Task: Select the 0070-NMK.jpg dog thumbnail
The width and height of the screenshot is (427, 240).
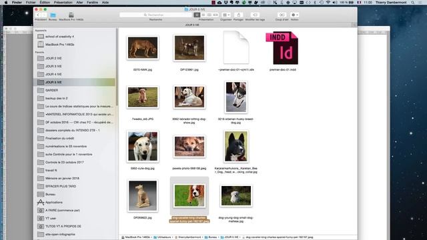Action: click(x=143, y=48)
